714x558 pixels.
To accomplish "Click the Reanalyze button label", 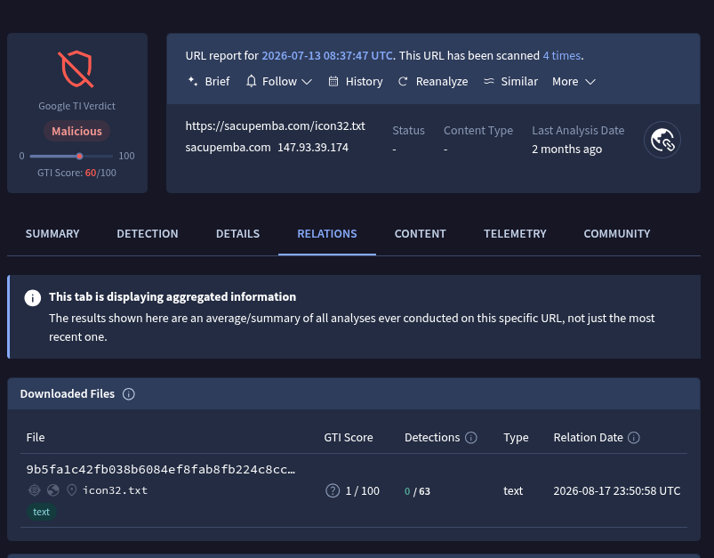I will click(442, 82).
